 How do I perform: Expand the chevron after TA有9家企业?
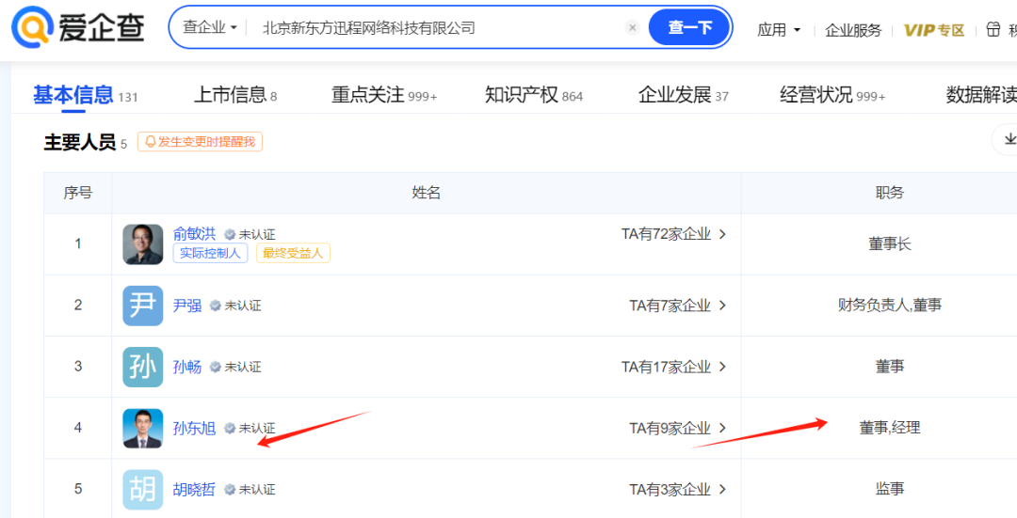tap(722, 428)
